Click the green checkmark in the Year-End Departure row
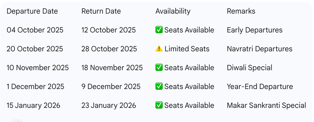The height and width of the screenshot is (122, 314). [x=159, y=87]
